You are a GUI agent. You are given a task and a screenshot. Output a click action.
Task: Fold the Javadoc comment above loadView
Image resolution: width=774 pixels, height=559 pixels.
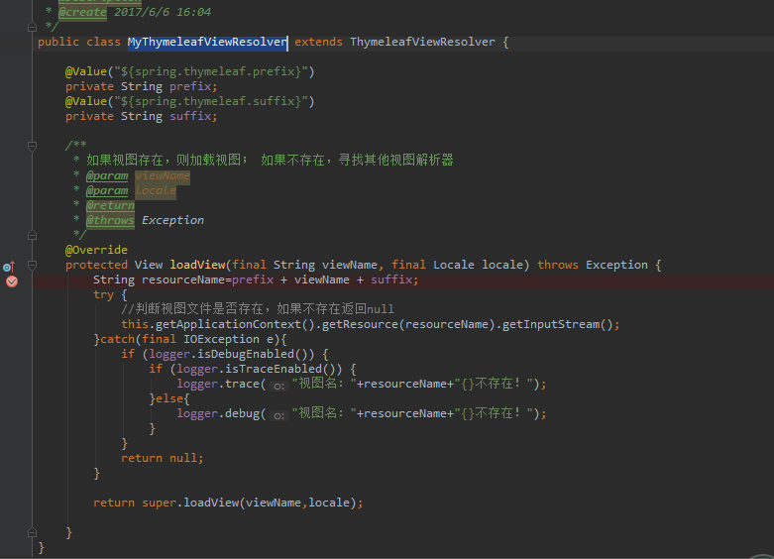[33, 146]
